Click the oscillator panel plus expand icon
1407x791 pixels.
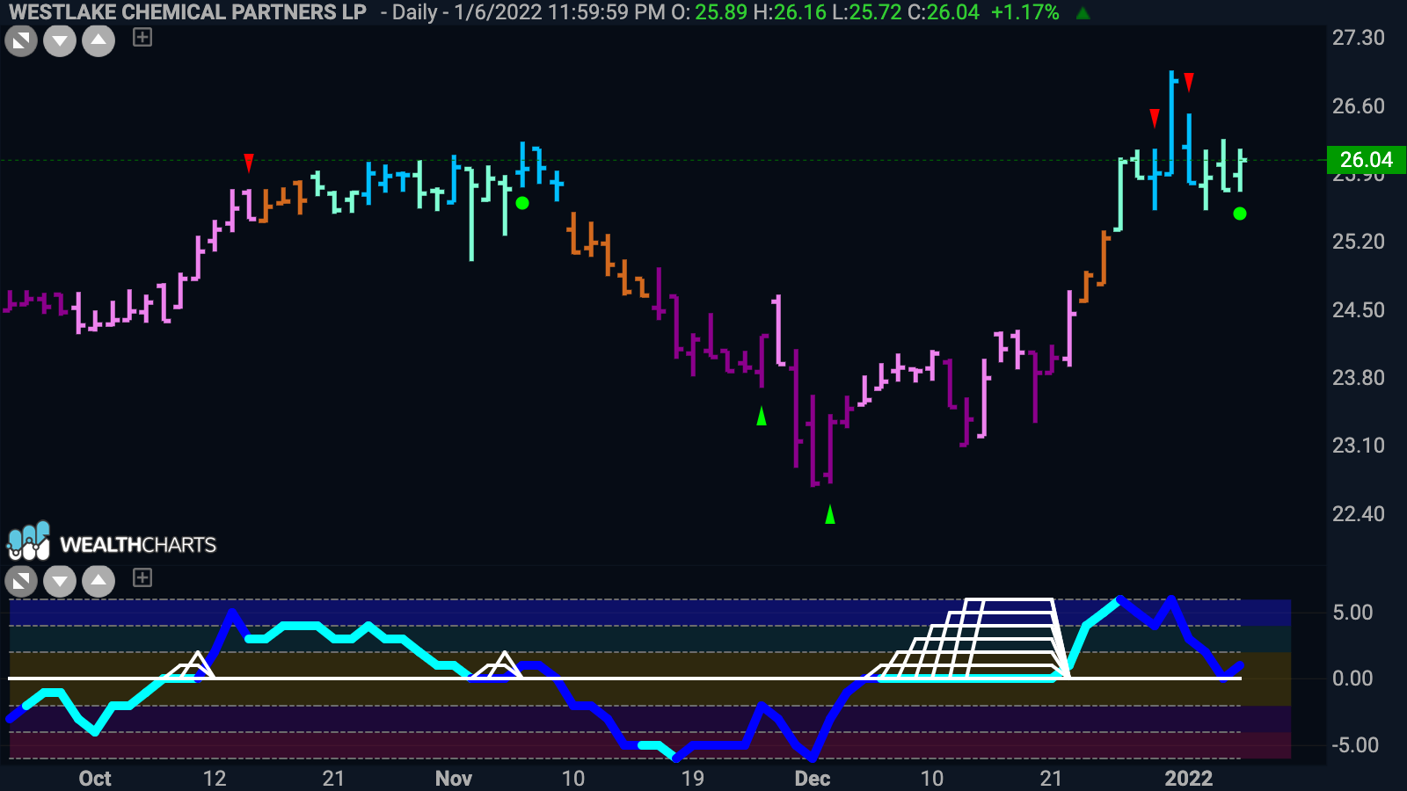[142, 577]
